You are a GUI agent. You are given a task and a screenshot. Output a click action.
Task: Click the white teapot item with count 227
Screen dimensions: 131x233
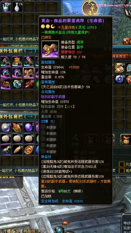(6, 7)
